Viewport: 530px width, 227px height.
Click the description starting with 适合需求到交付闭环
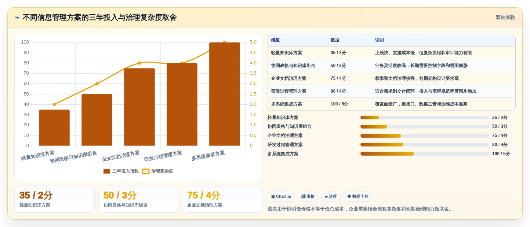[x=426, y=92]
